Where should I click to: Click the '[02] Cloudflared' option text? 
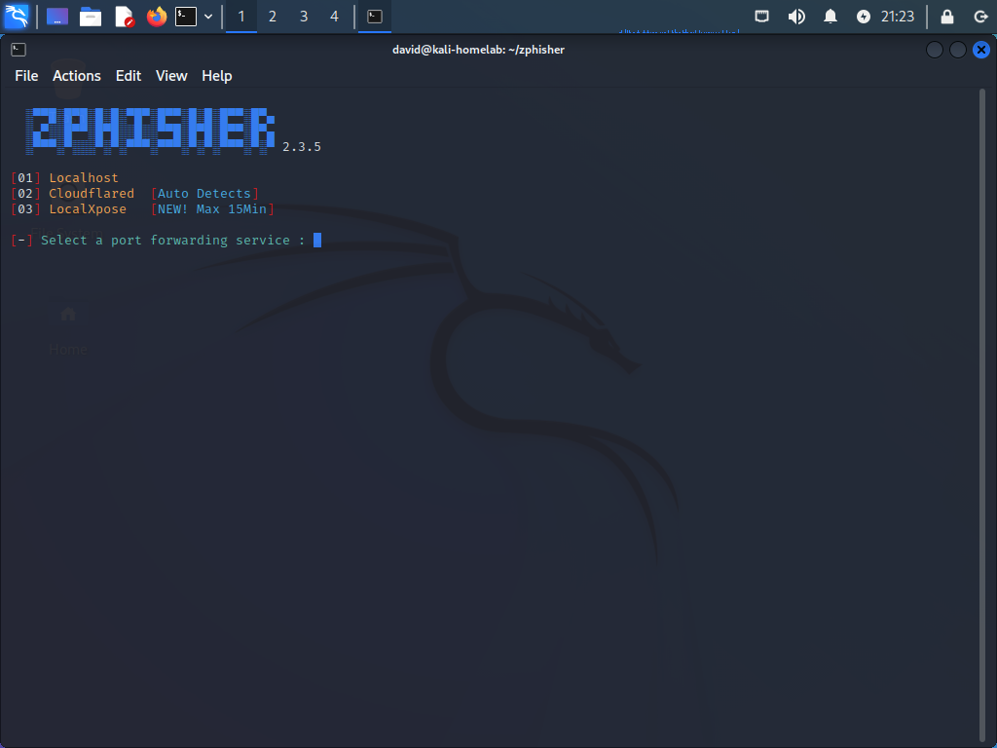click(x=72, y=194)
